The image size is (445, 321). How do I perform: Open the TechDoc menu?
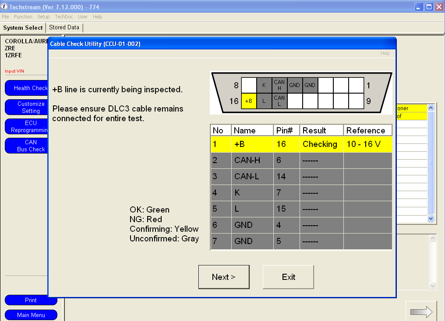(64, 17)
